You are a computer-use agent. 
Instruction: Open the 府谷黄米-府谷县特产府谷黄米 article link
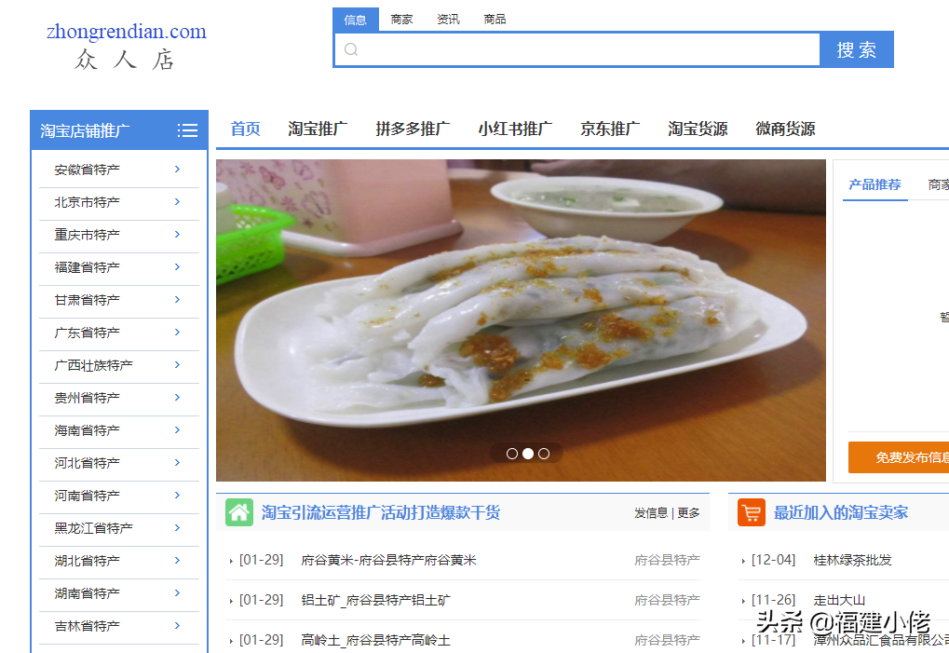pos(388,560)
